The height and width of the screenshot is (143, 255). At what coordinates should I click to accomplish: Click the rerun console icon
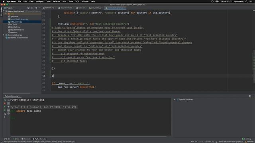[x=5, y=100]
